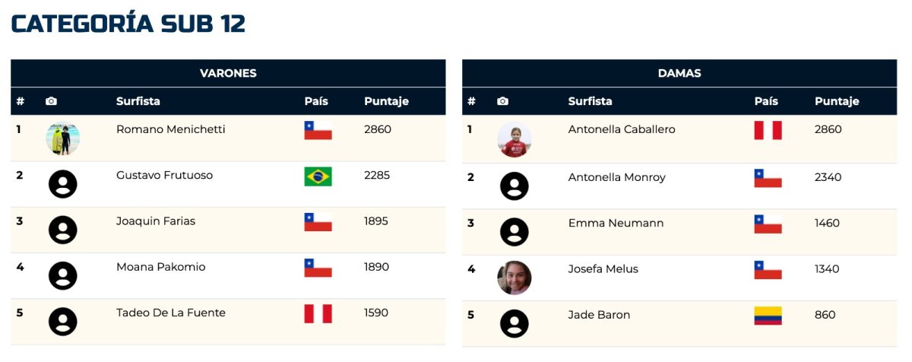This screenshot has width=912, height=362.
Task: Click the VARONES table title bar
Action: (228, 74)
